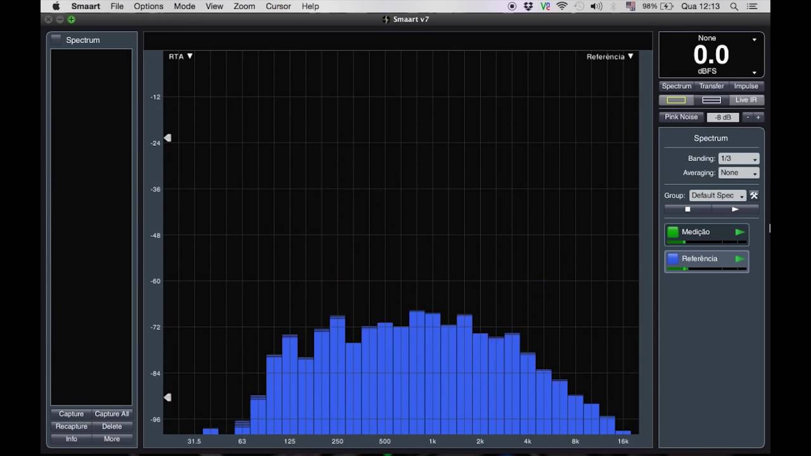Start the Referência measurement play arrow
This screenshot has width=811, height=456.
tap(739, 259)
